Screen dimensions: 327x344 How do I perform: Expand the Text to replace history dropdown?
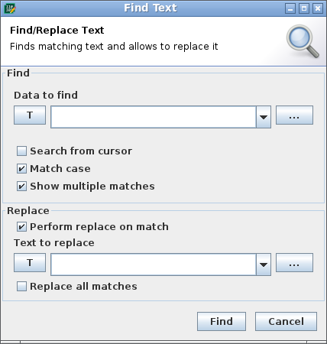(x=264, y=264)
